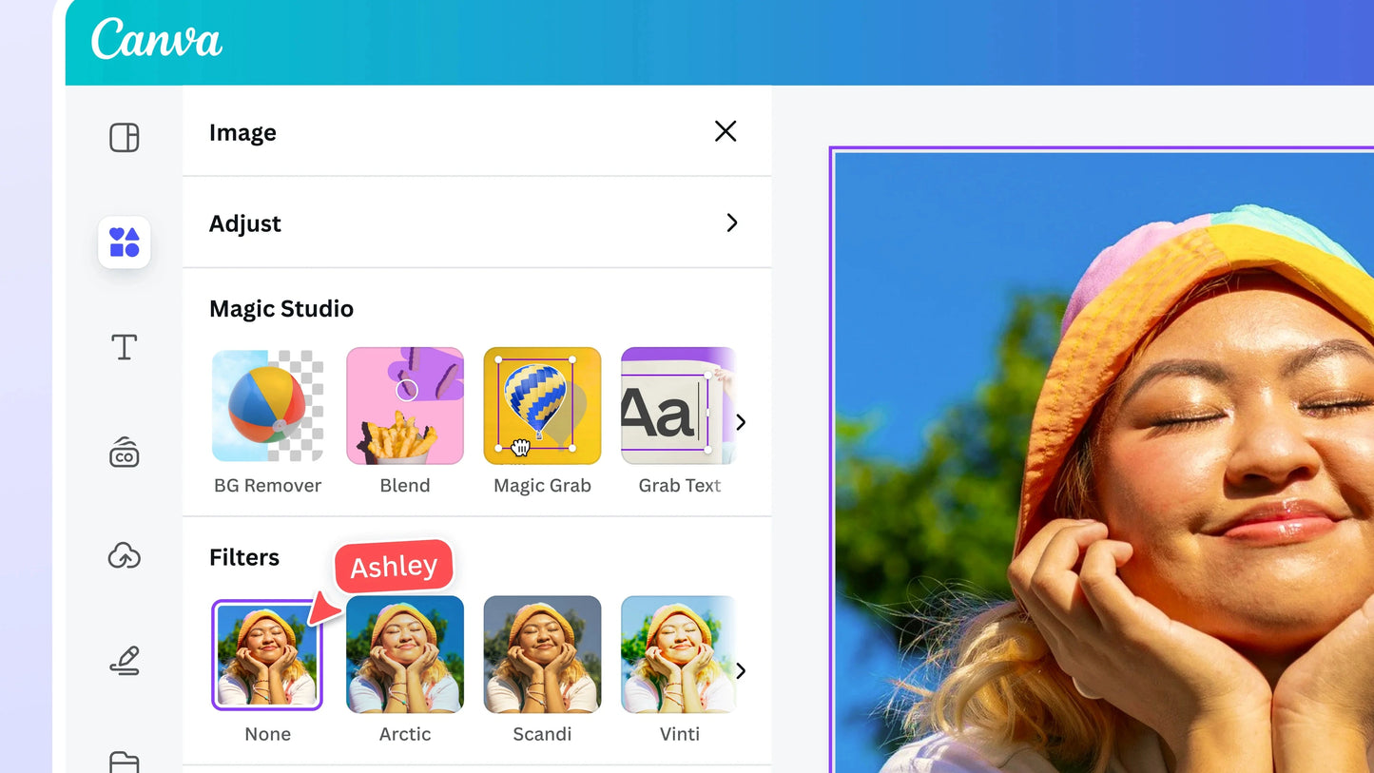The height and width of the screenshot is (773, 1374).
Task: Click the Image panel title
Action: (x=242, y=133)
